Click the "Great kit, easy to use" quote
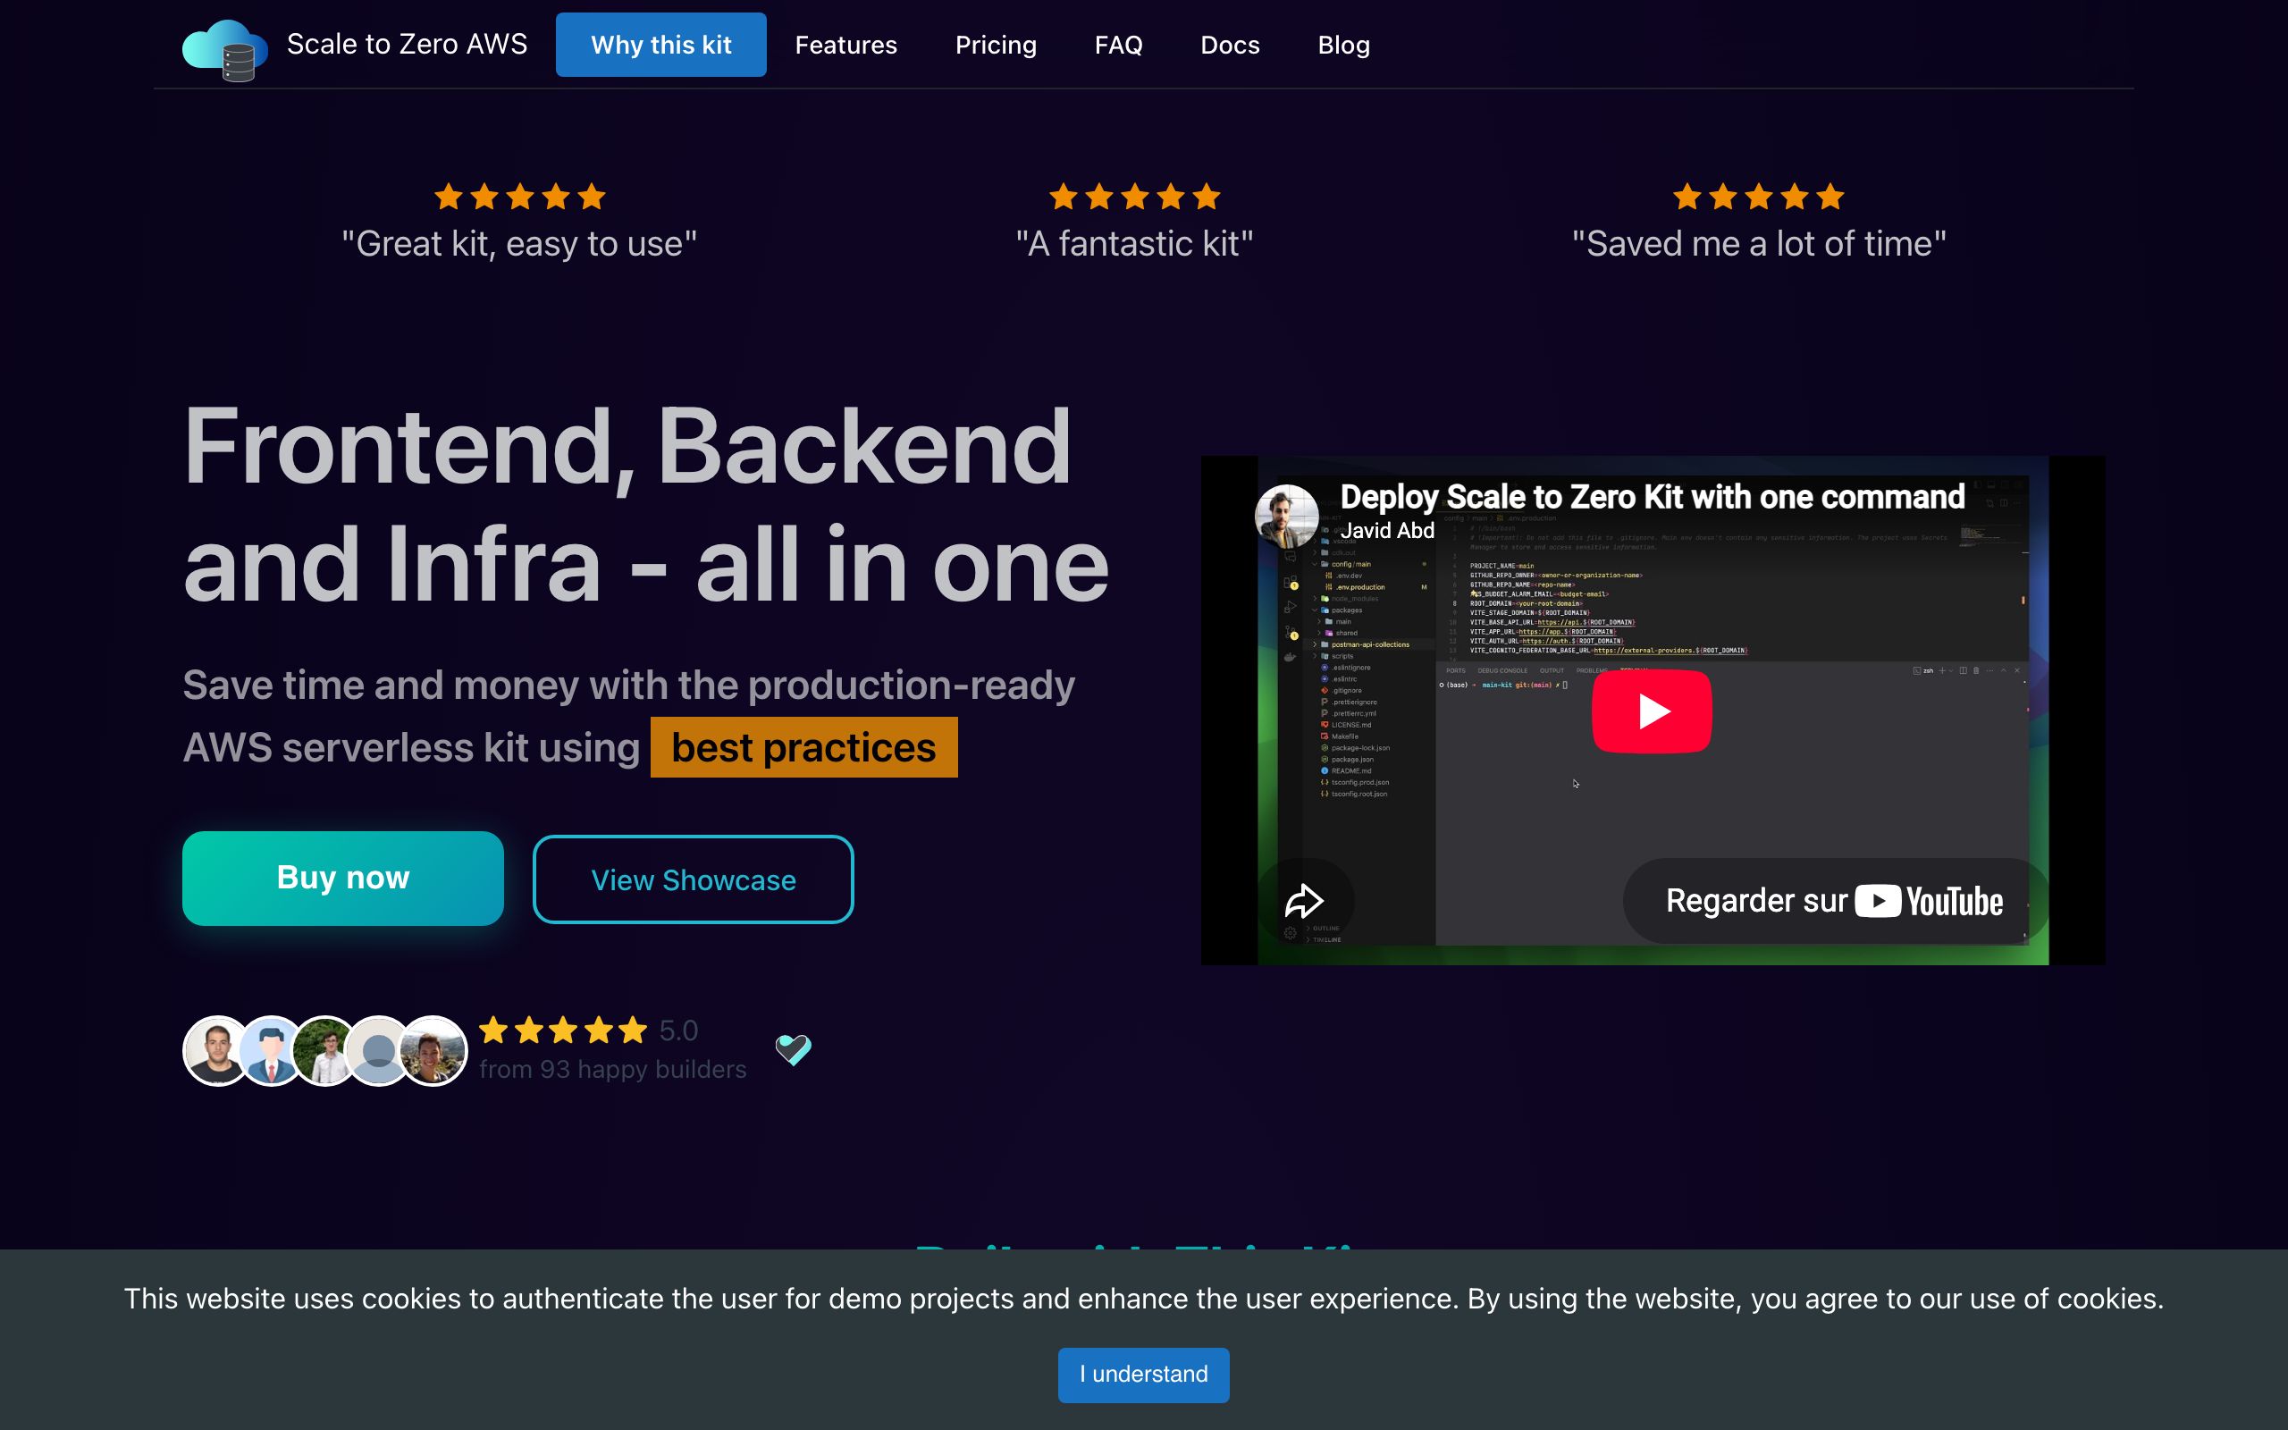2288x1430 pixels. [x=519, y=244]
